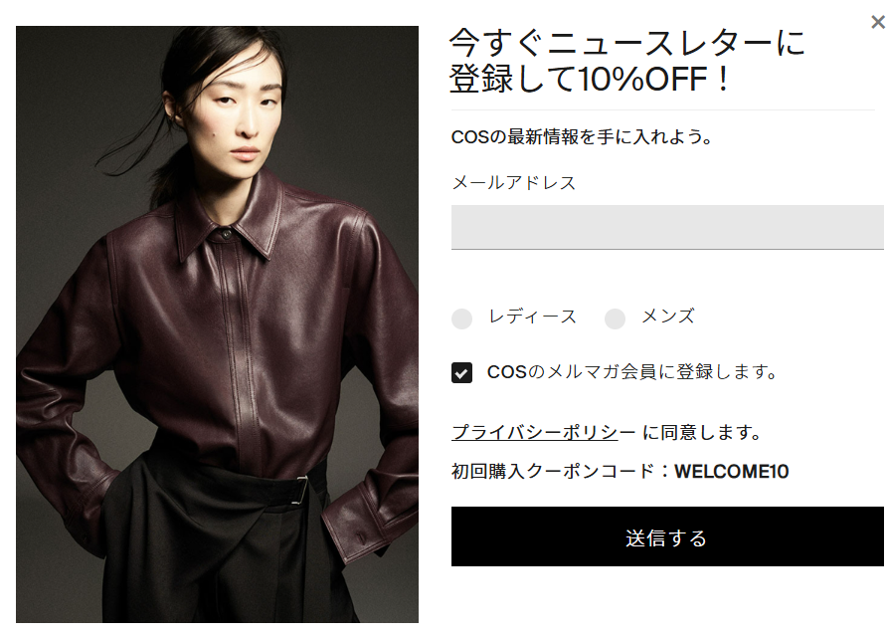
Task: Select the メンズ radio button
Action: pyautogui.click(x=616, y=318)
